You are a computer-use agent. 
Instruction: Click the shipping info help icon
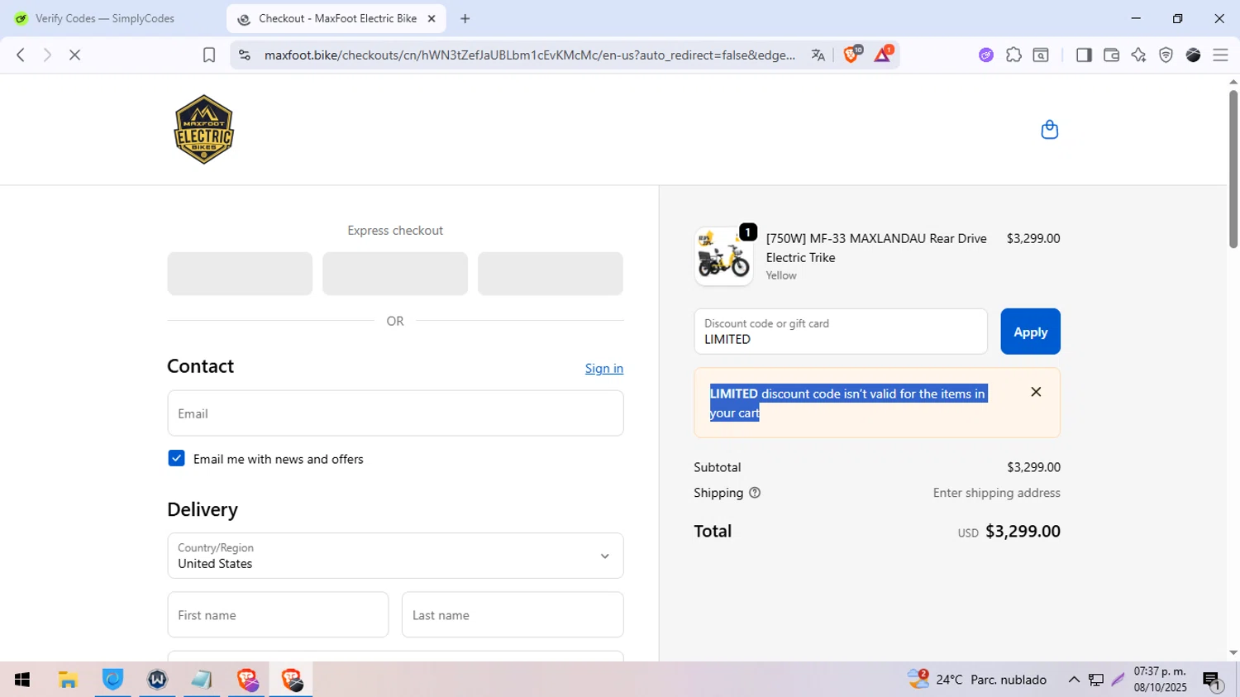coord(755,493)
